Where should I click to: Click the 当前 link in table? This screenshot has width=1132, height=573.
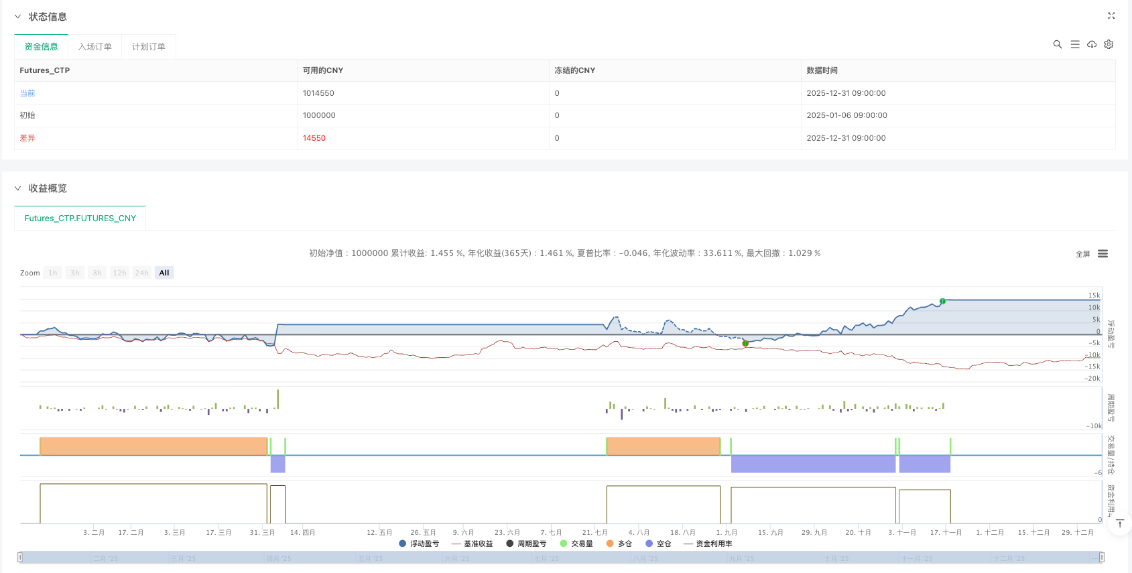coord(27,93)
